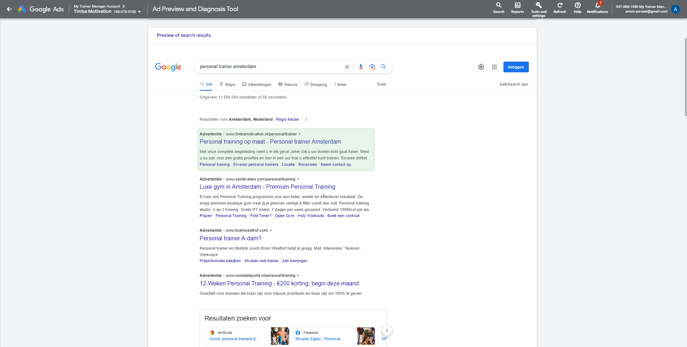Open dropdown arrow next to mindsetsports URL

(298, 276)
